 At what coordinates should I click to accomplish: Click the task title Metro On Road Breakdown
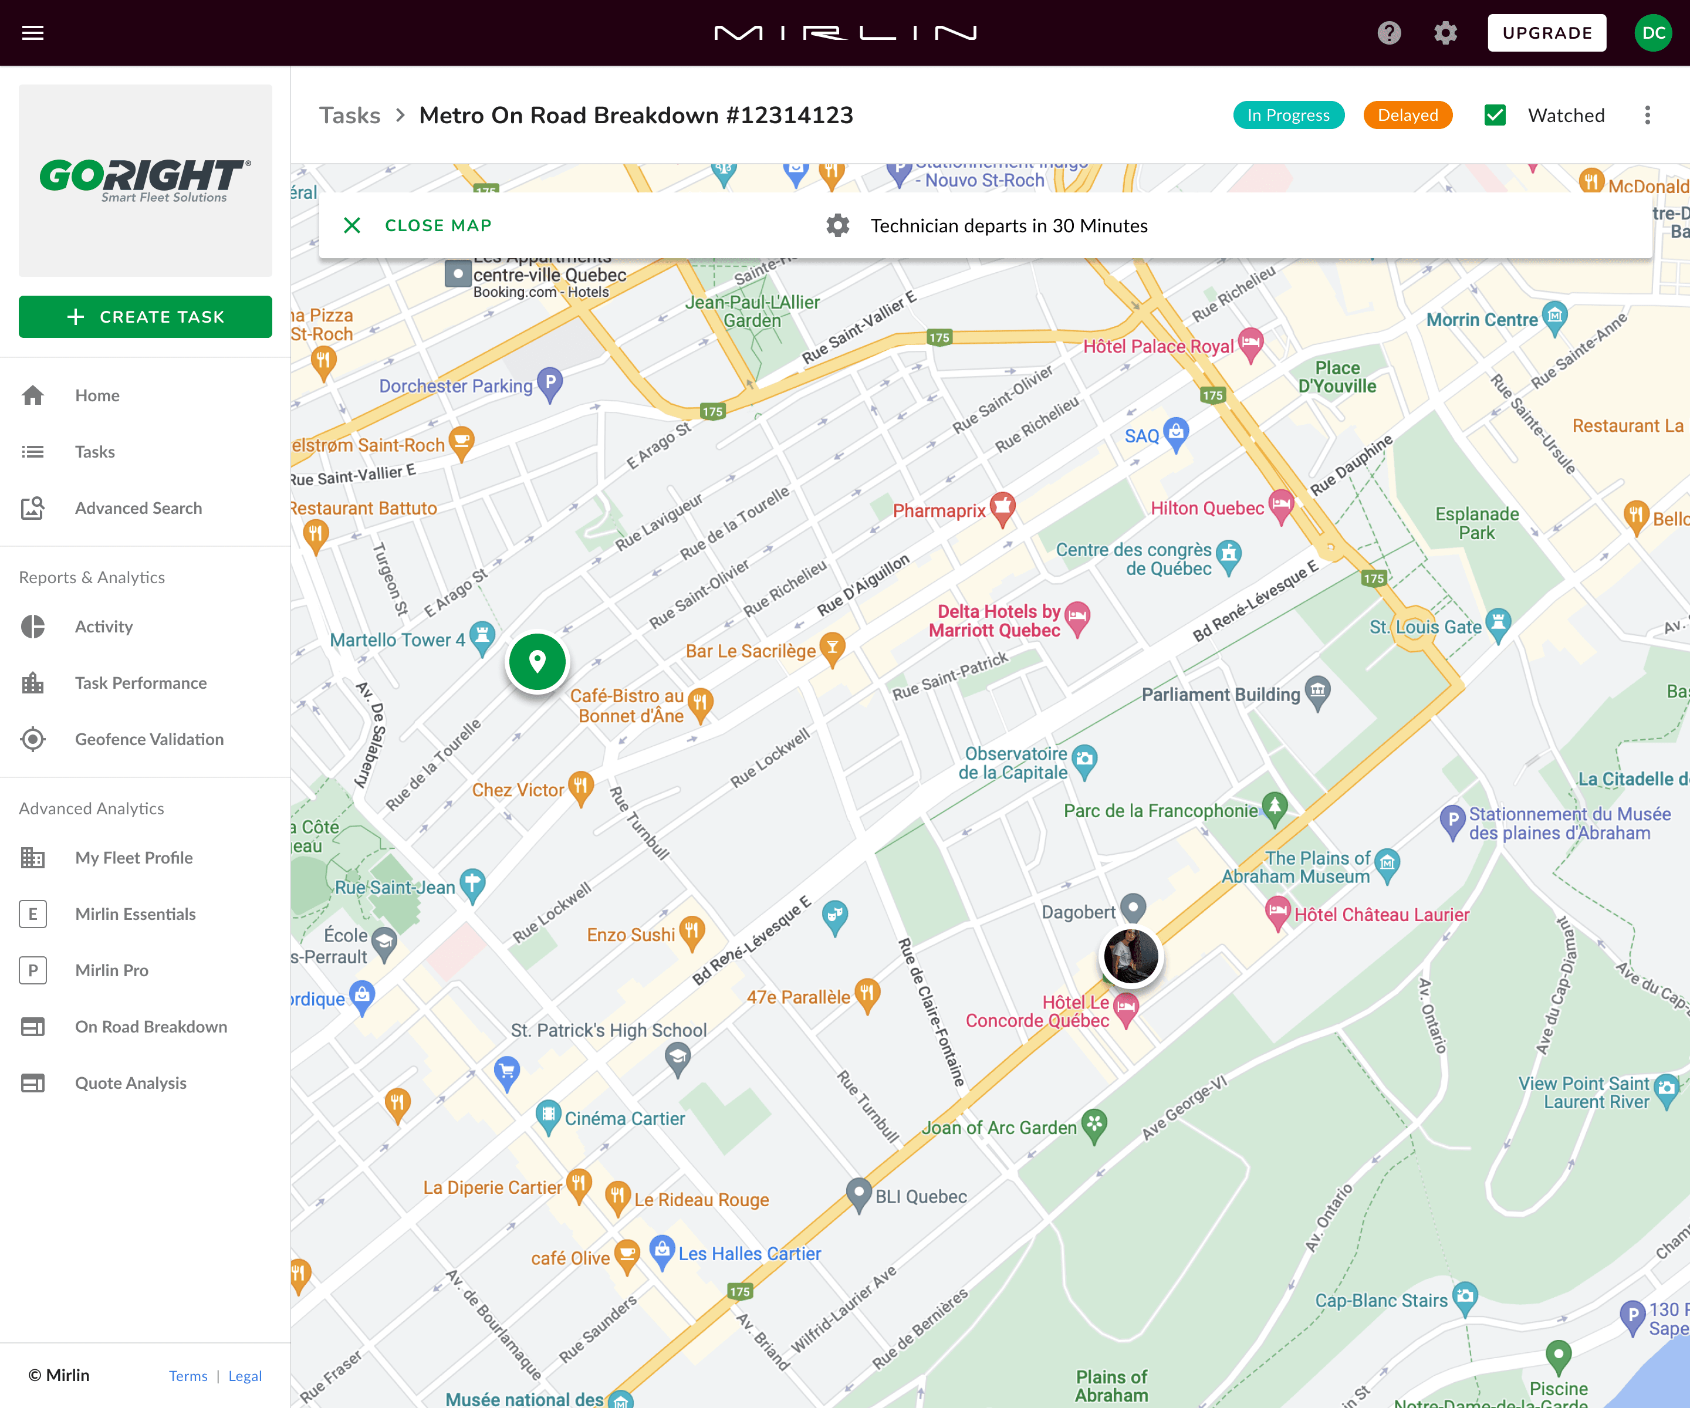636,115
